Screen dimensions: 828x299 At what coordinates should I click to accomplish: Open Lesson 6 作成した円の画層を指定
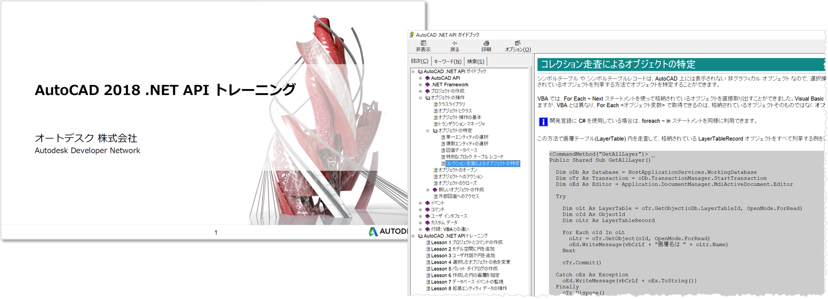click(465, 276)
